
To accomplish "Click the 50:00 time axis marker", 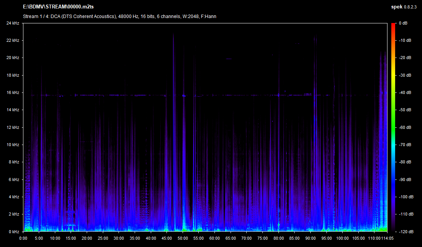I will [x=183, y=238].
